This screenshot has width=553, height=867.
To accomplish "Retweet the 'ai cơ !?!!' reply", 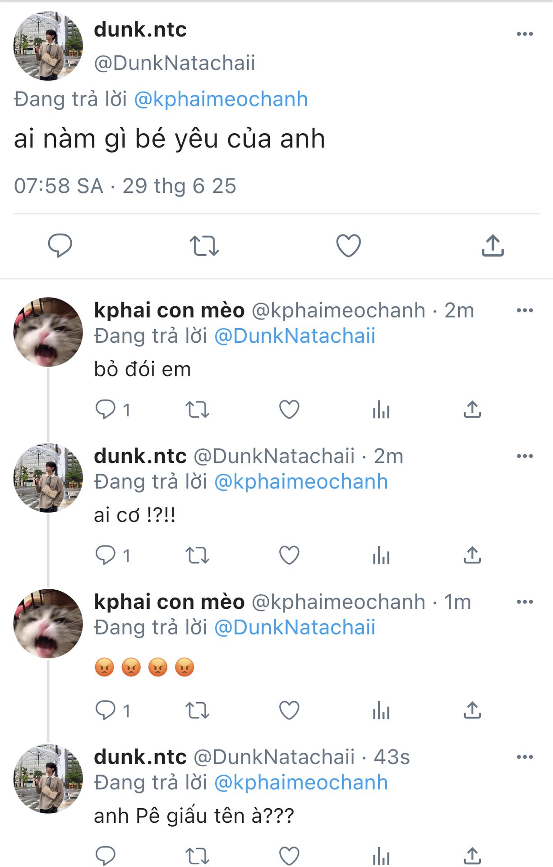I will tap(198, 555).
